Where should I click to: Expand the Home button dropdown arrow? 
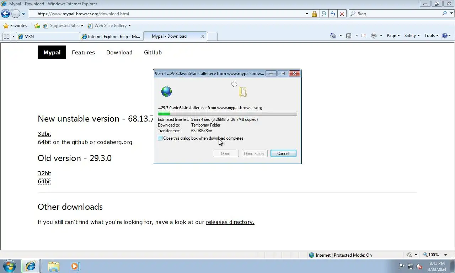[341, 36]
